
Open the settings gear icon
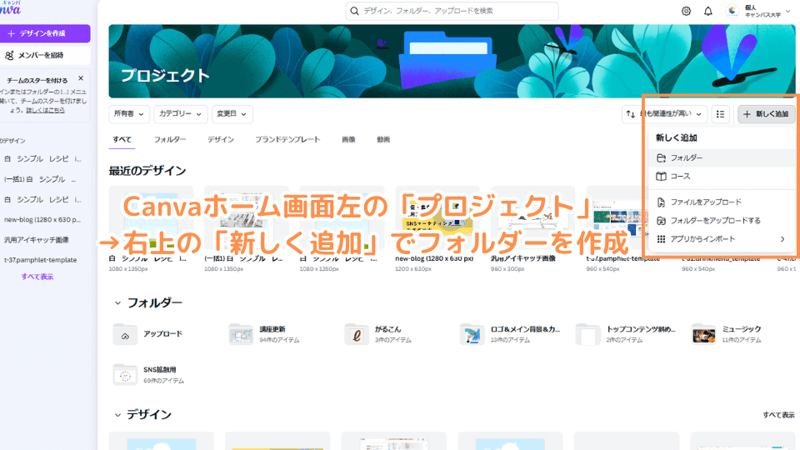click(x=686, y=11)
